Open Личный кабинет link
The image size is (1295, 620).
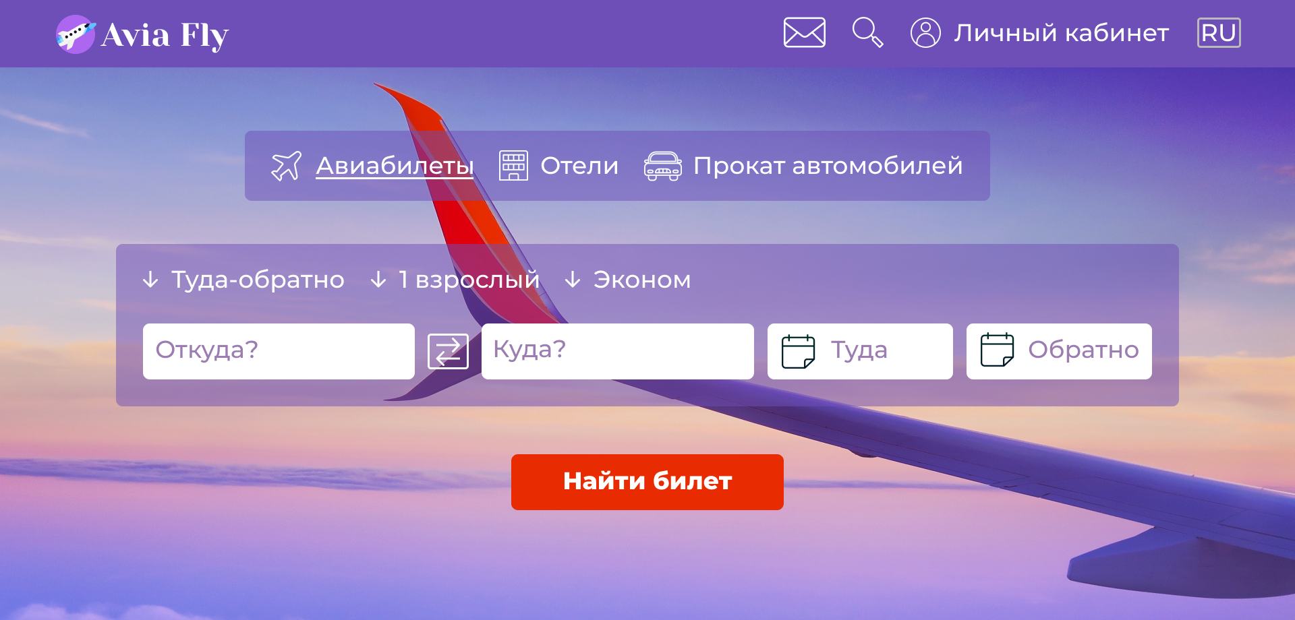point(1061,32)
